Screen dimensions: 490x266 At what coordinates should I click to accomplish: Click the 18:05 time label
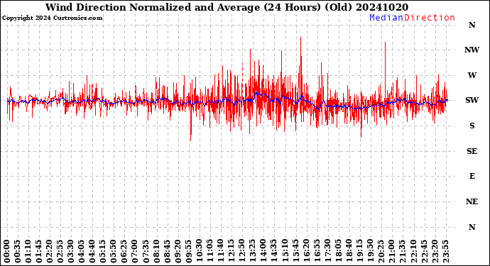339,251
